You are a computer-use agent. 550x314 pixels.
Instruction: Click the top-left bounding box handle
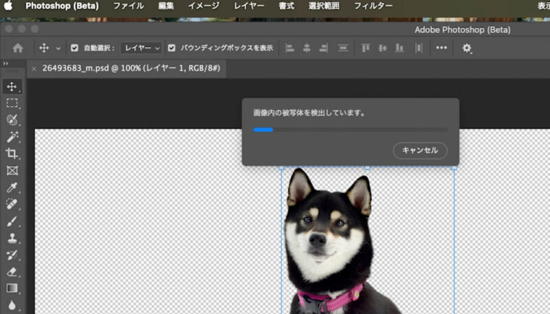[281, 168]
